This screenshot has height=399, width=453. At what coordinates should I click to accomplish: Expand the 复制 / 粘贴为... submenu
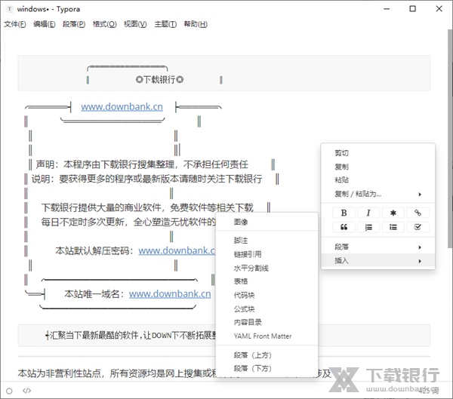[377, 194]
